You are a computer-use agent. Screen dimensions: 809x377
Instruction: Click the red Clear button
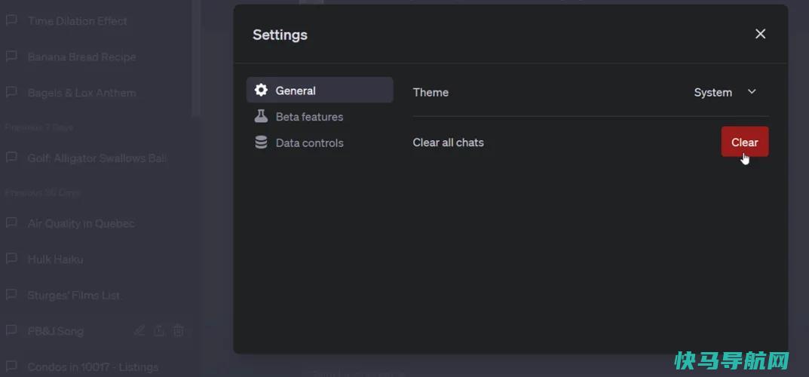click(x=744, y=142)
